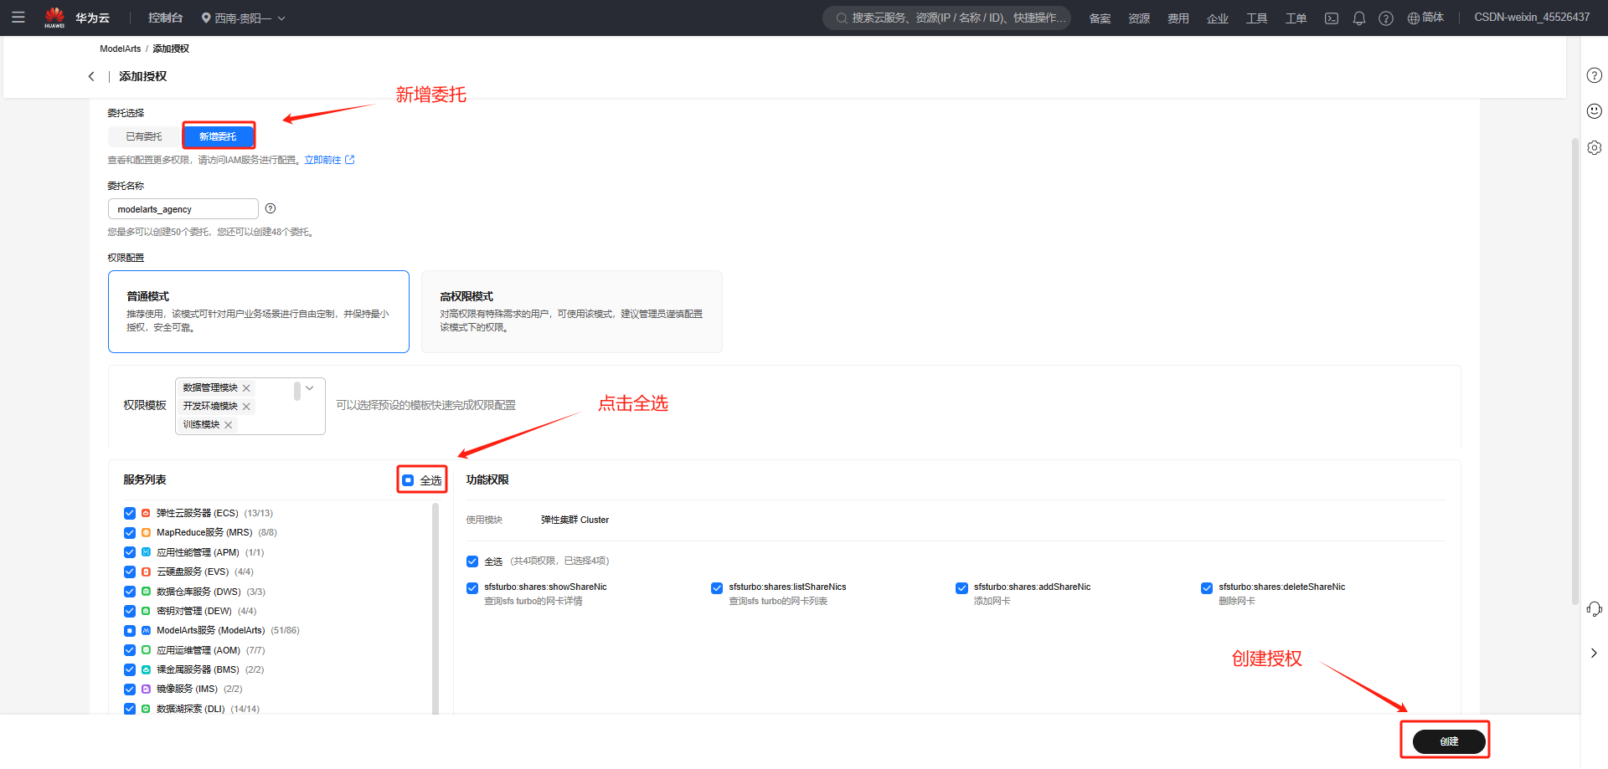Show help tip next to agency name
The image size is (1608, 769).
(271, 208)
